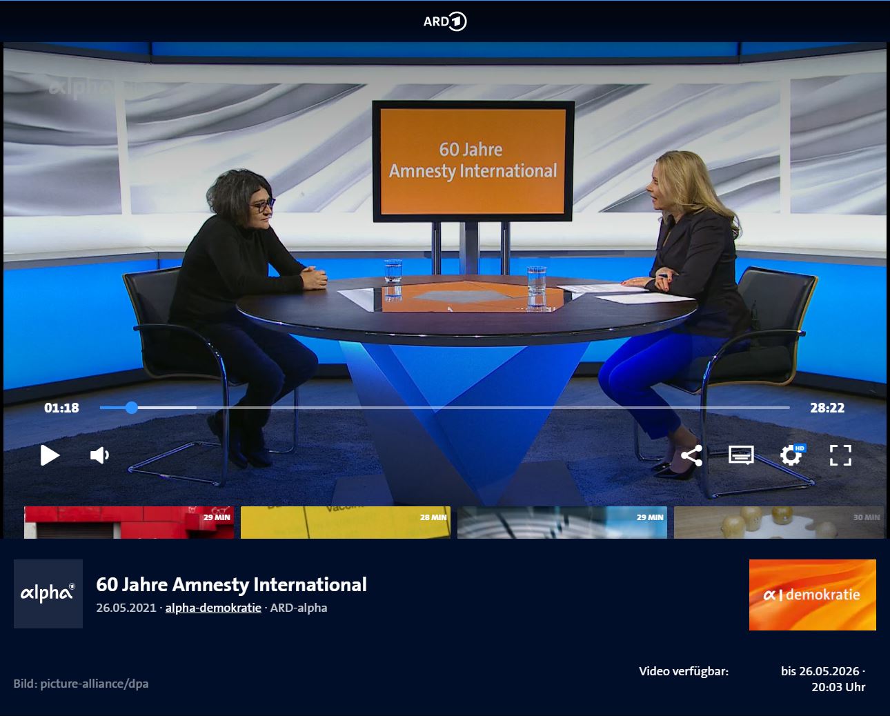Click the elapsed time 01:18

pos(61,408)
